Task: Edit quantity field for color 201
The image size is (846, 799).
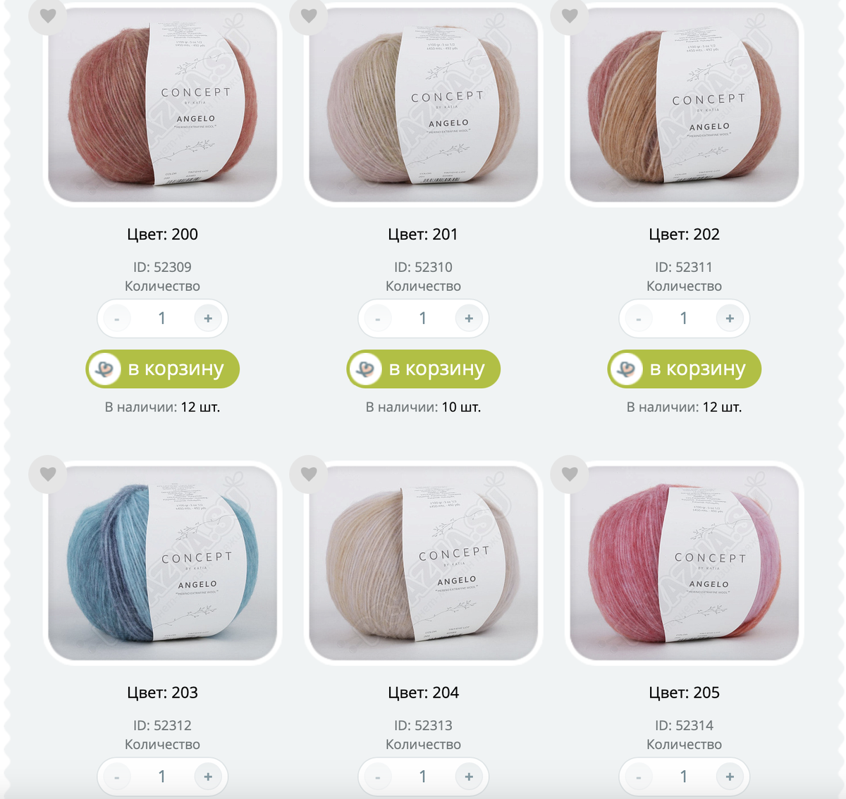Action: click(423, 318)
